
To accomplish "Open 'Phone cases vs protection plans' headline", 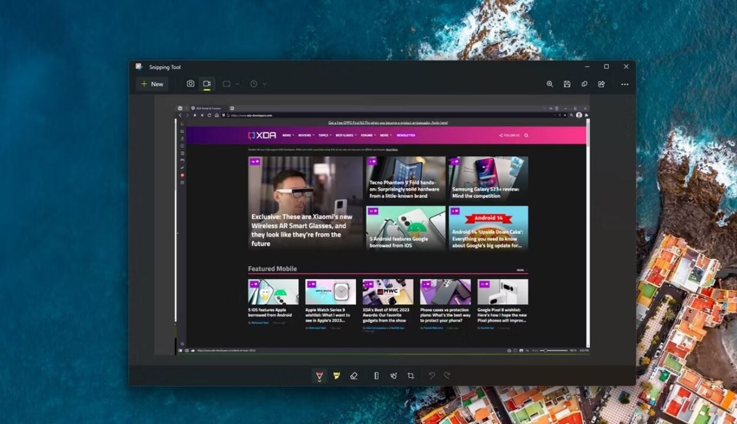I will 445,315.
